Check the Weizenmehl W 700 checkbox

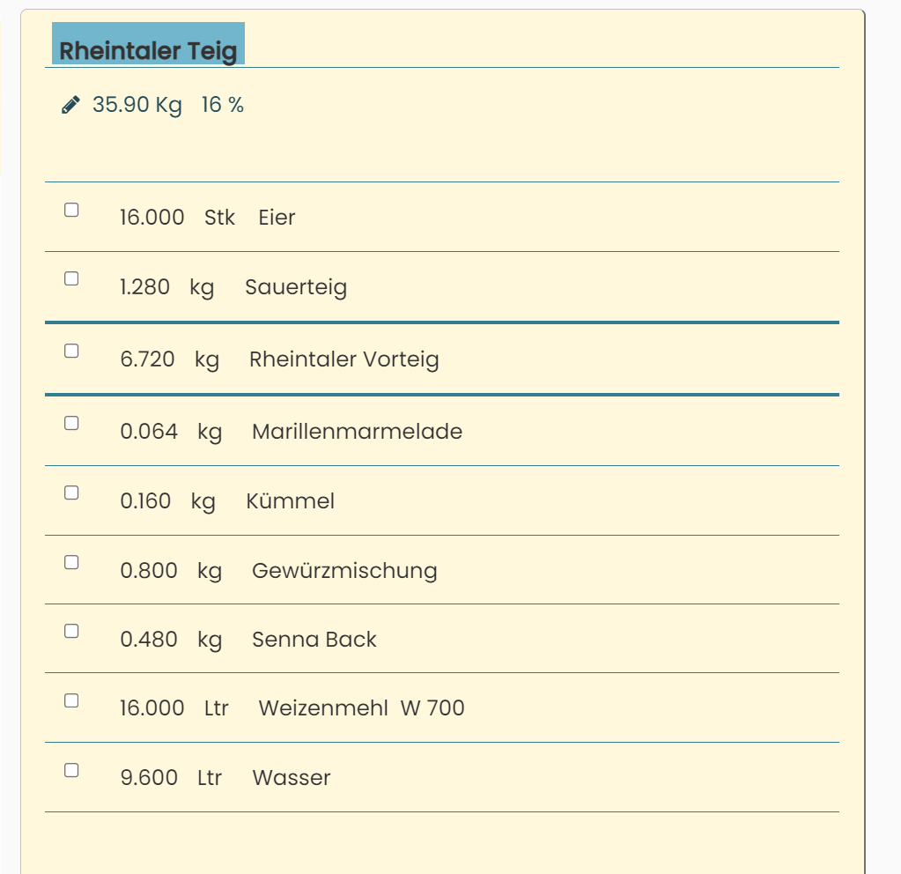pos(71,700)
